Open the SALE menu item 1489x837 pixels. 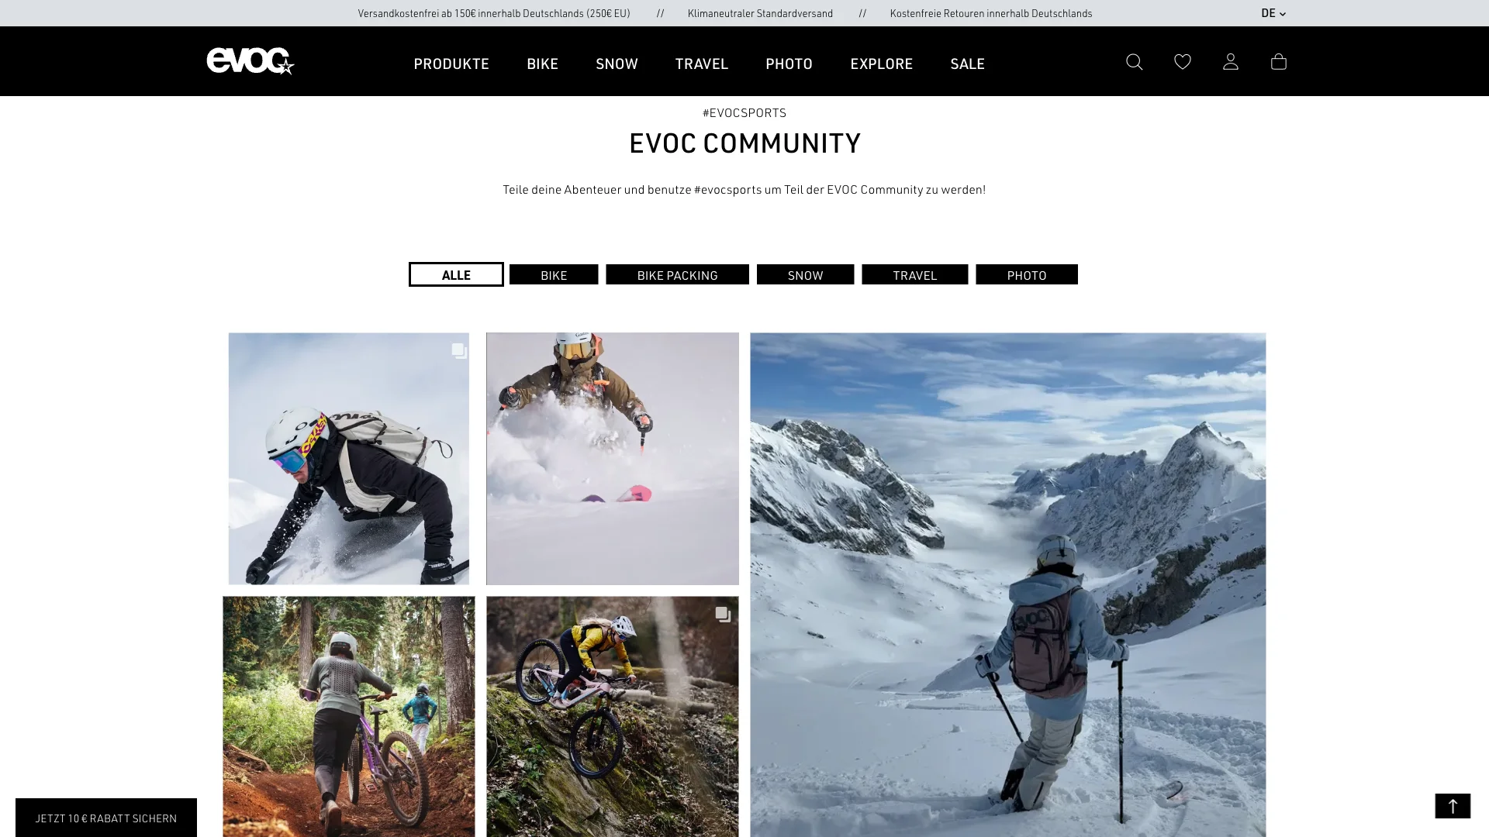coord(967,64)
